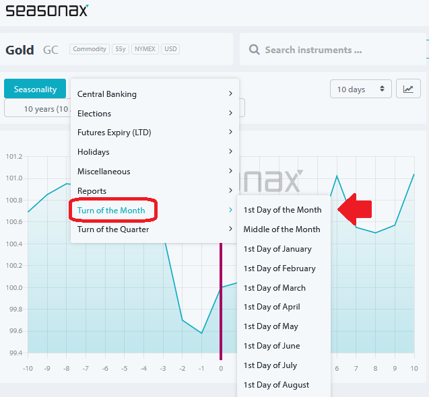Click the Seasonax logo
Screen dimensions: 429x397
[46, 10]
